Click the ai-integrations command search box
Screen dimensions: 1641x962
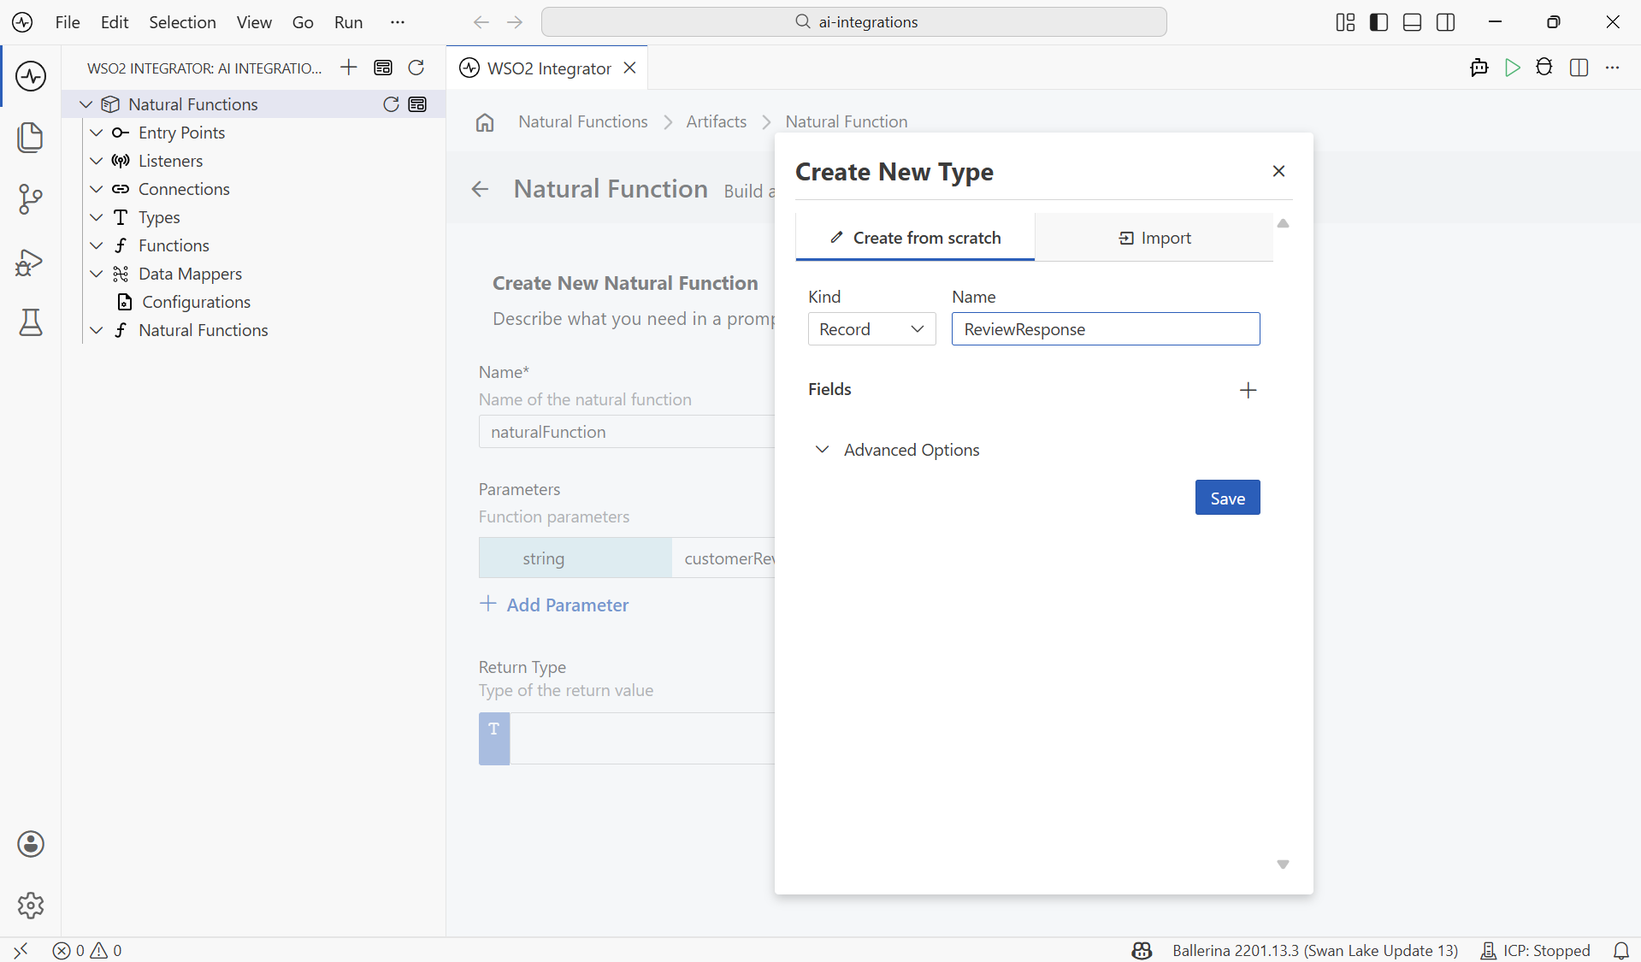853,22
